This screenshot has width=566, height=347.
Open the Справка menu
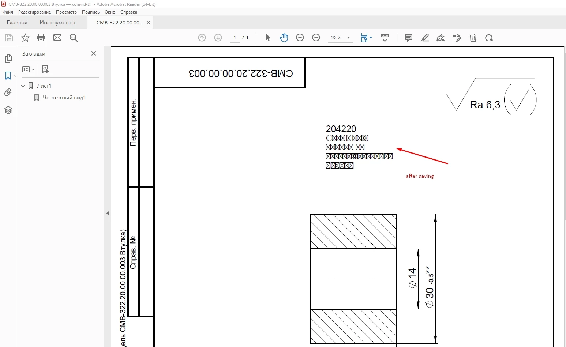pyautogui.click(x=129, y=12)
